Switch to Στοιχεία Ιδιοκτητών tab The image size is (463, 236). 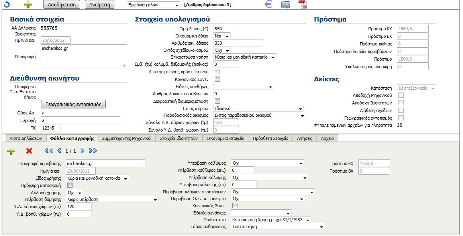(x=179, y=138)
